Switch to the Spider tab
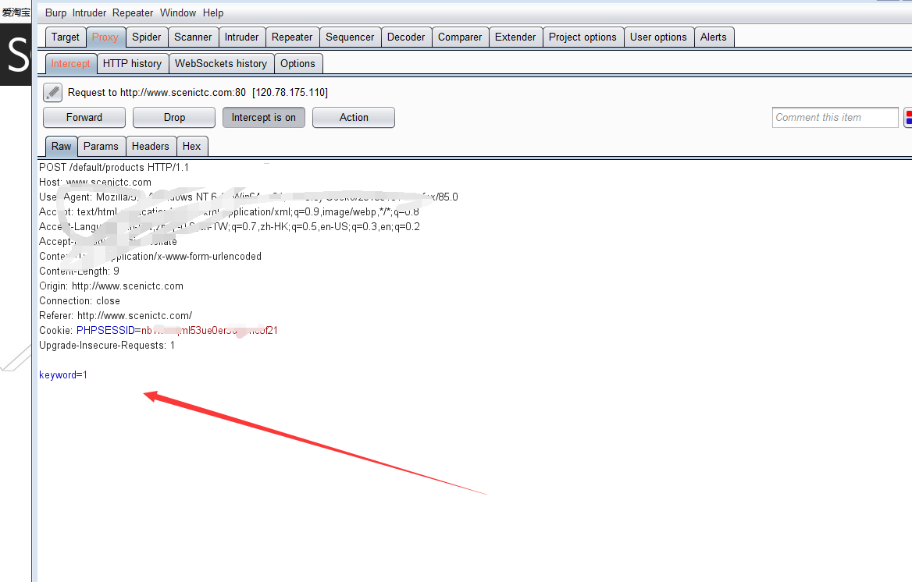This screenshot has width=912, height=582. (147, 37)
